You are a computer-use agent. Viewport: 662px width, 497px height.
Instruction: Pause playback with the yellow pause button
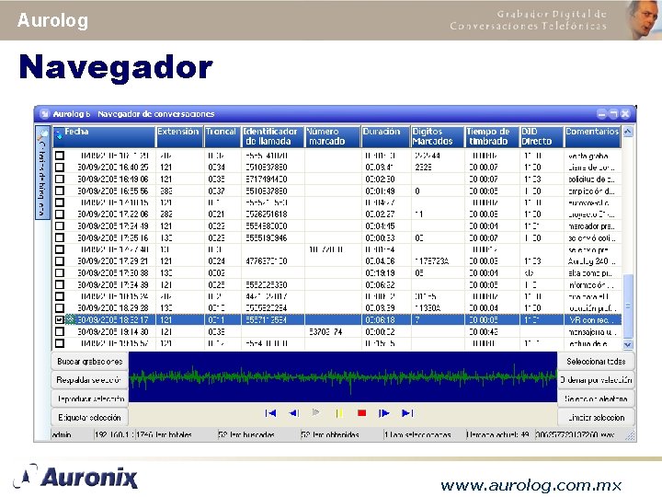(339, 413)
